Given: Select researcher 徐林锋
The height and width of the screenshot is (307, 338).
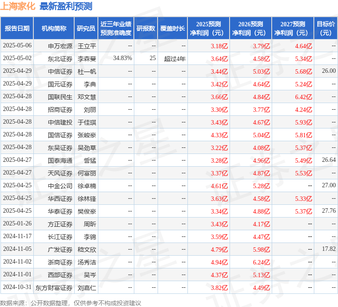Looking at the screenshot, I should [x=86, y=199].
